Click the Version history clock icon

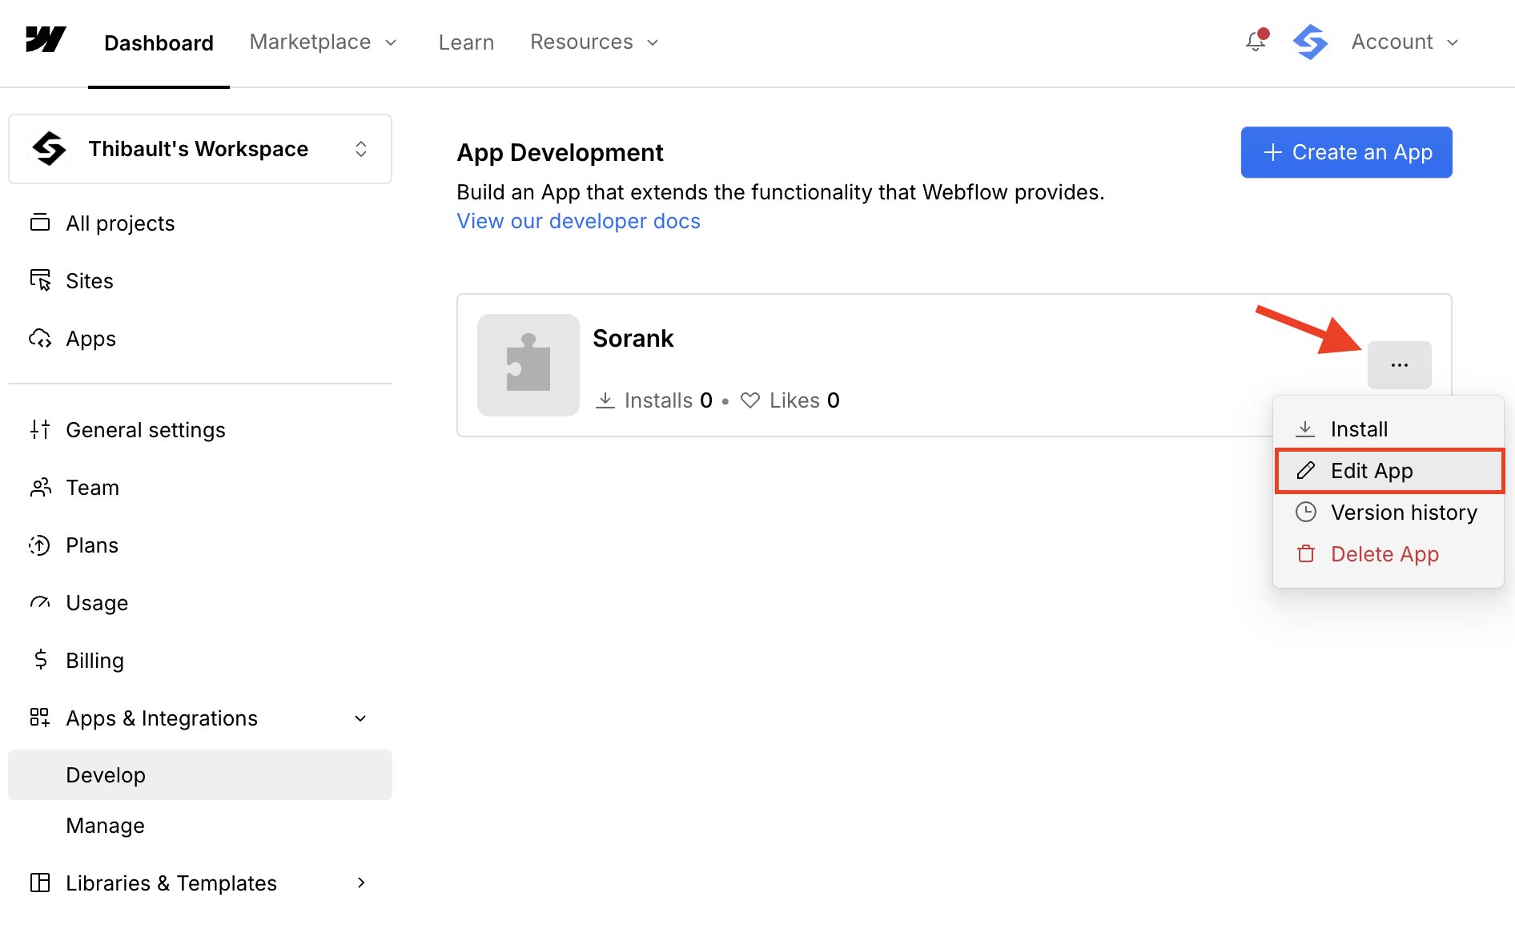(1305, 512)
